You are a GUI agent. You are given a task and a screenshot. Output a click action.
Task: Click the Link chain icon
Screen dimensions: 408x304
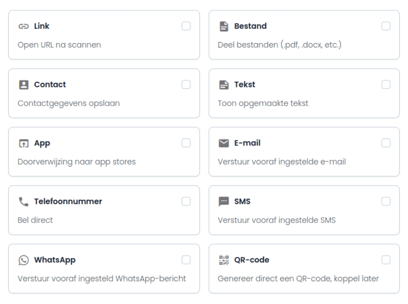24,26
